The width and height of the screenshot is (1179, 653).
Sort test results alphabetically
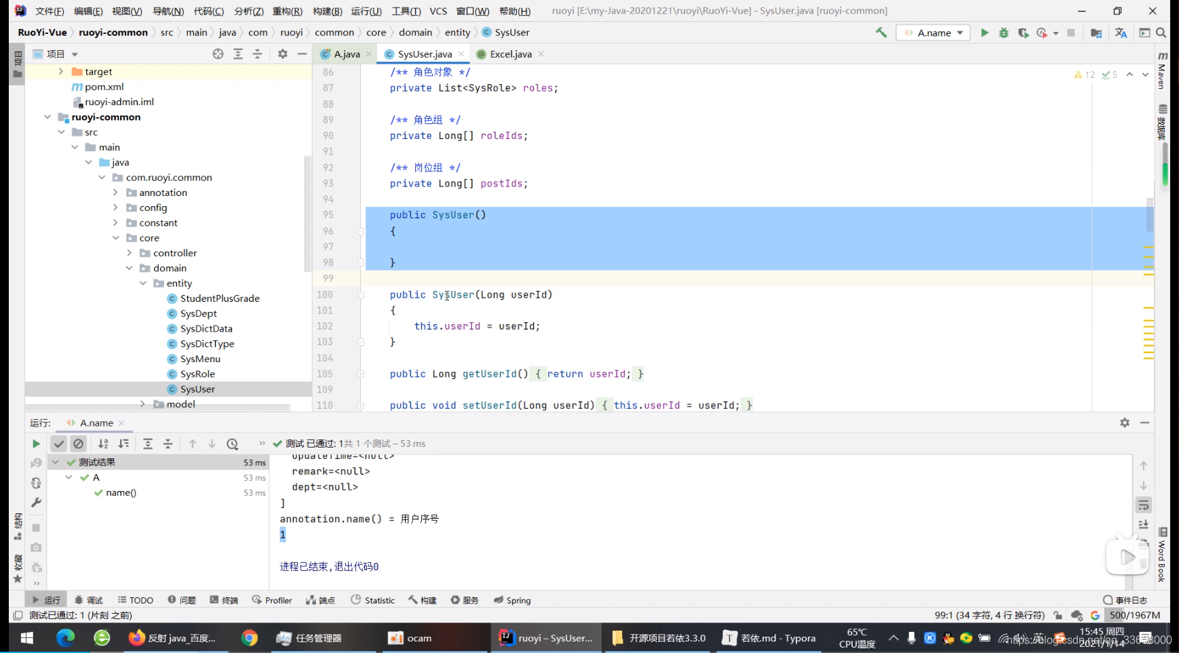click(x=103, y=443)
